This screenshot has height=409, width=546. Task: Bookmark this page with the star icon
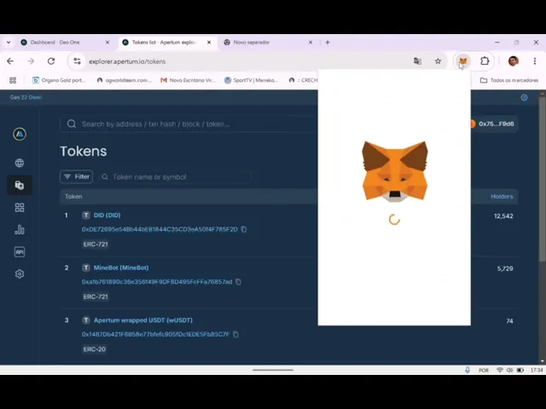438,61
